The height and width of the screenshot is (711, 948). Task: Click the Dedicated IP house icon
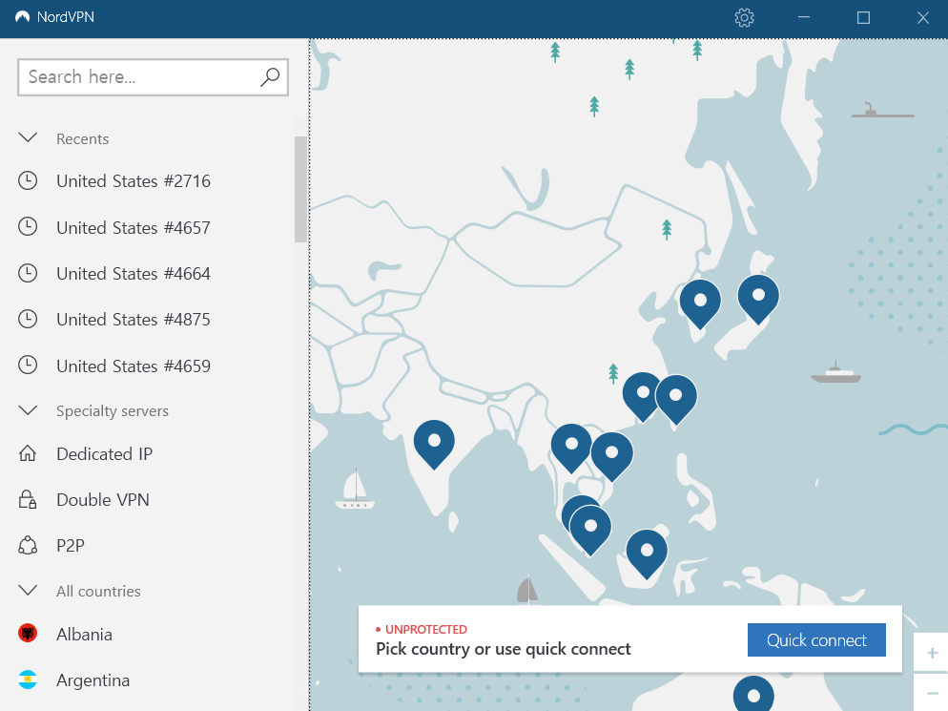coord(28,453)
